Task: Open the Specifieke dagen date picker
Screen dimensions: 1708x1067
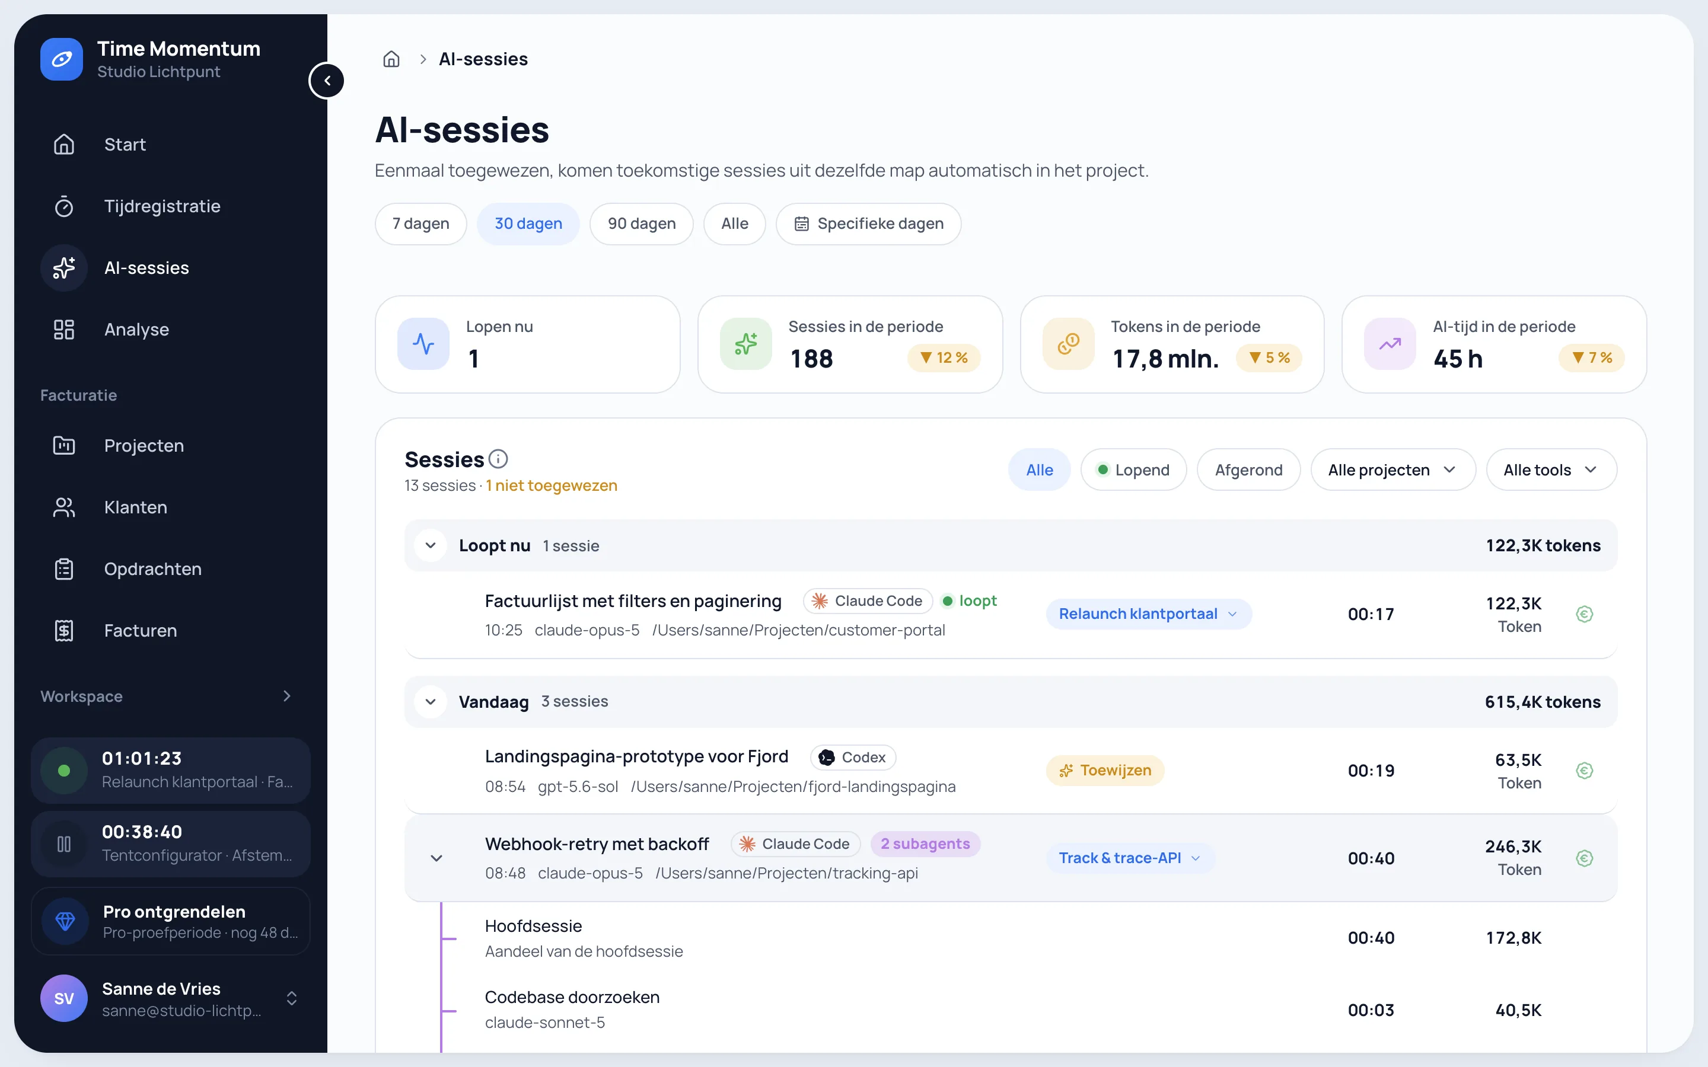Action: (868, 223)
